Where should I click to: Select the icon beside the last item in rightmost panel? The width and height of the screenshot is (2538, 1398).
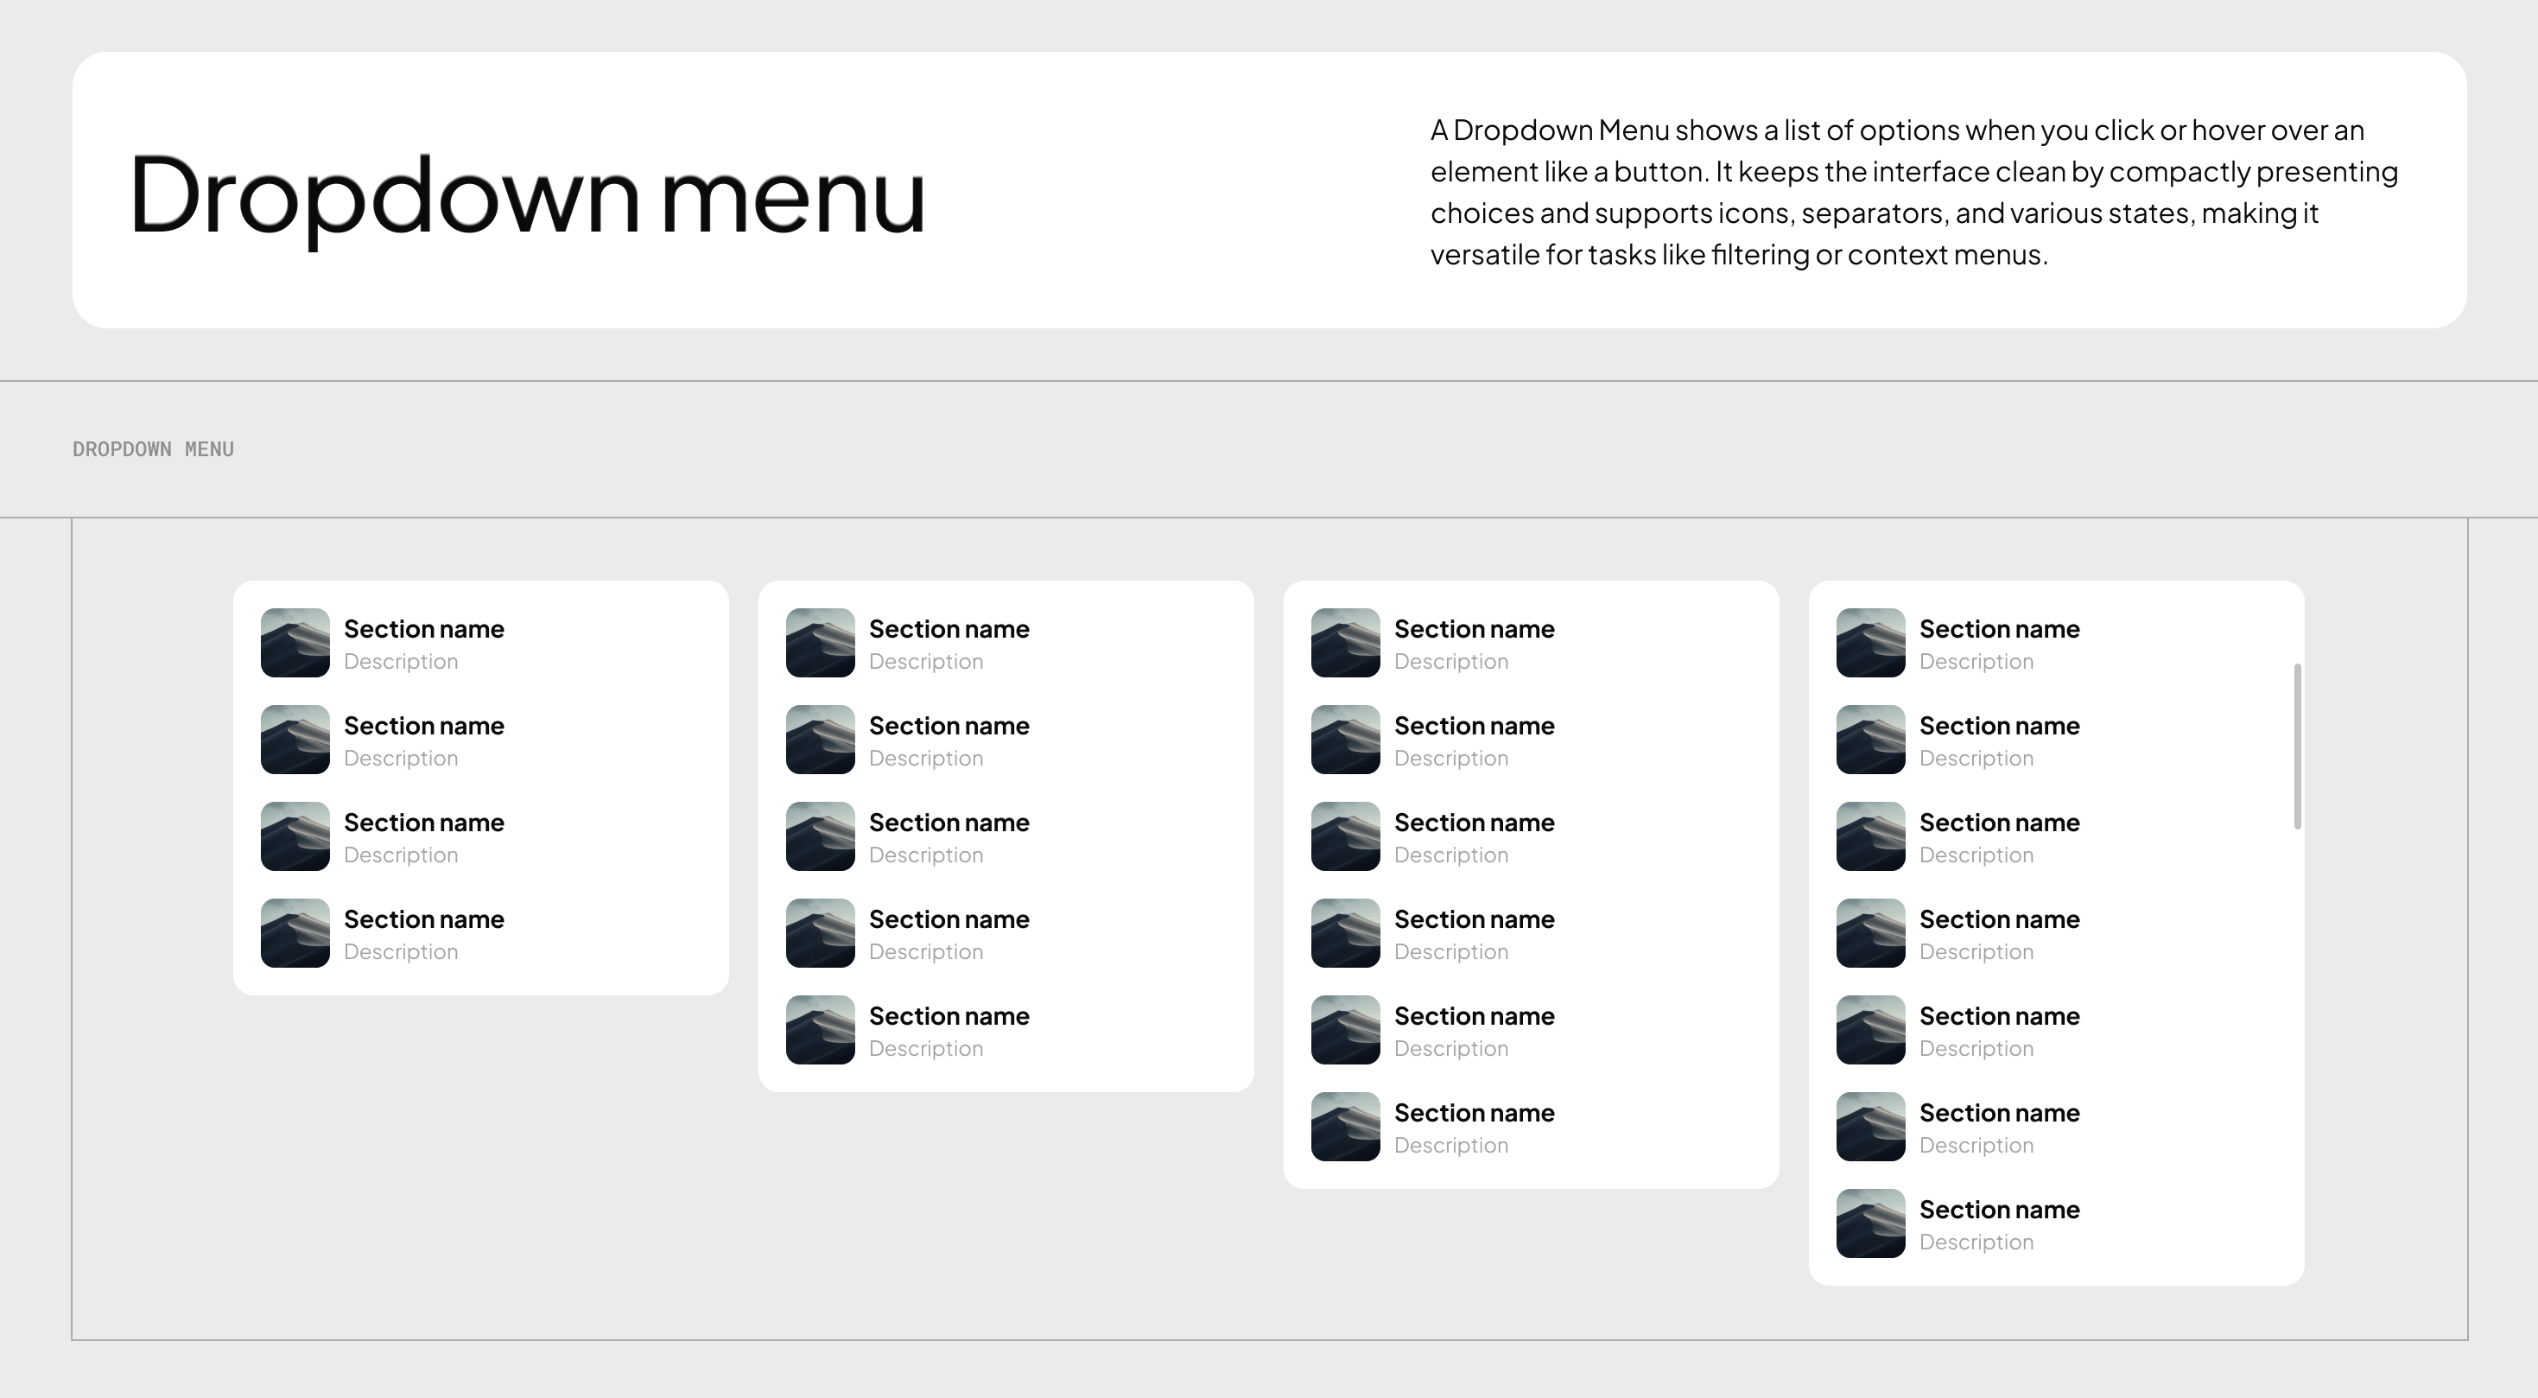pyautogui.click(x=1869, y=1223)
